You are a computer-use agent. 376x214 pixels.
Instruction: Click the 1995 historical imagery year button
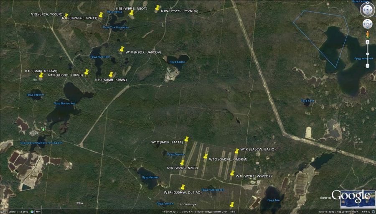coord(38,211)
